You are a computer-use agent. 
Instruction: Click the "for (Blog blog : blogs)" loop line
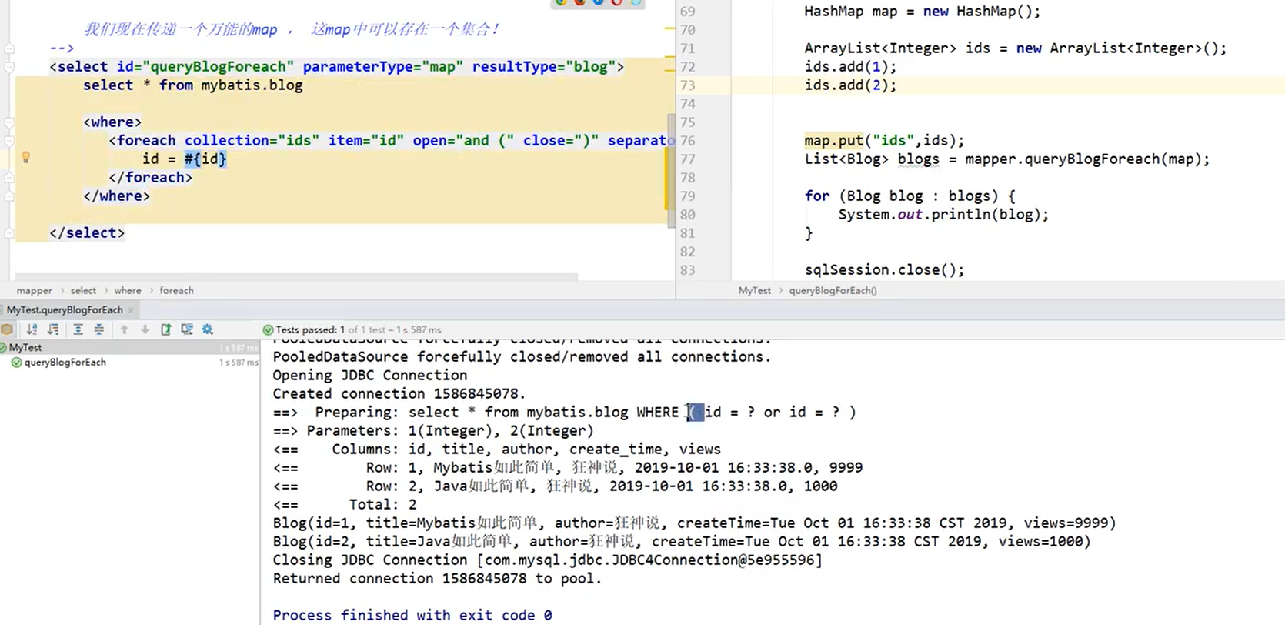(x=910, y=196)
